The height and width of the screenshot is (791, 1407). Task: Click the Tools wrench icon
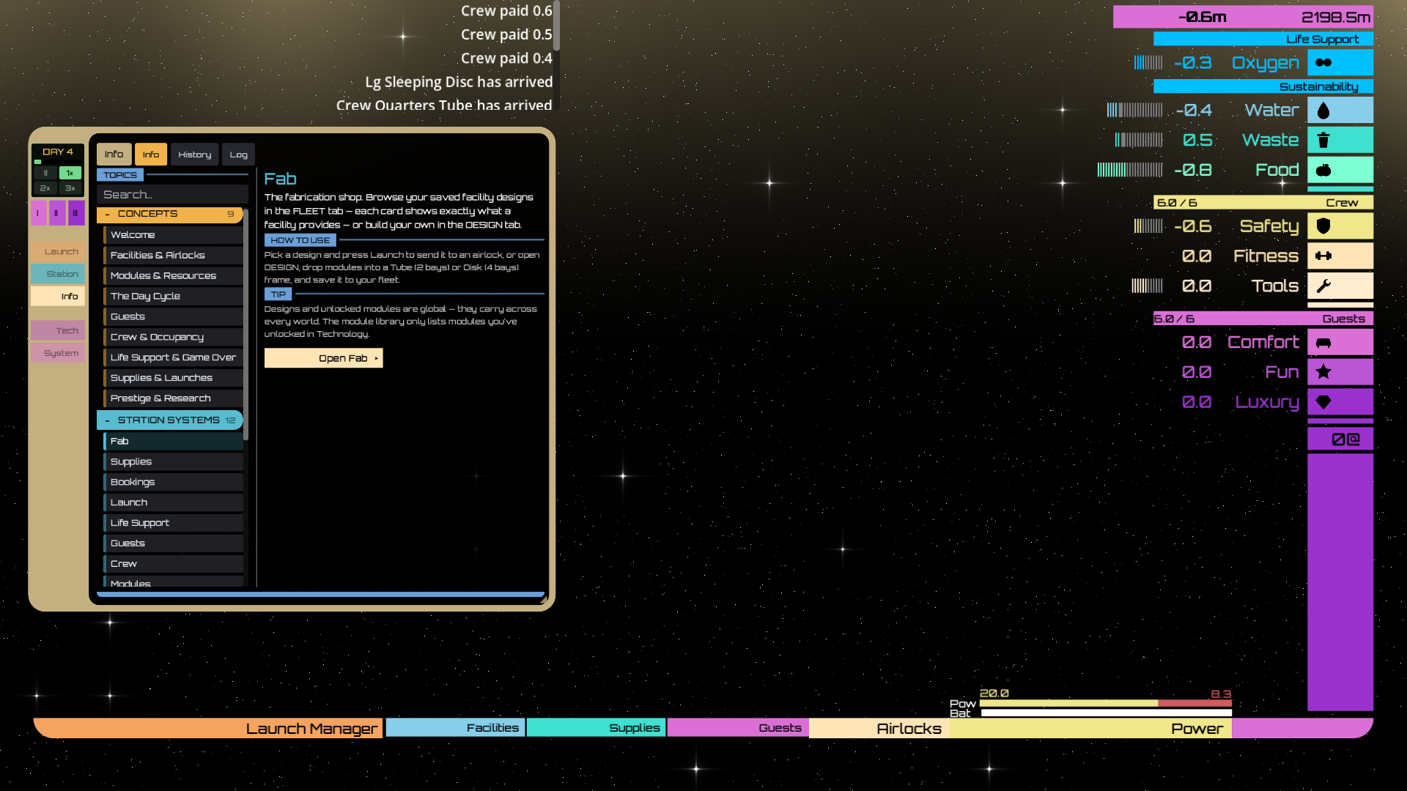pos(1323,286)
